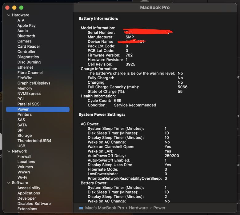Click the MacBook Pro window title
The height and width of the screenshot is (215, 240).
point(155,7)
